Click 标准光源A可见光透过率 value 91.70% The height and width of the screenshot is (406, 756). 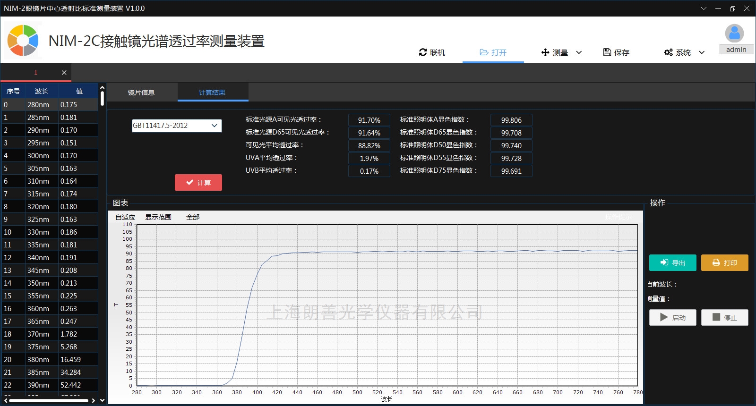(369, 120)
